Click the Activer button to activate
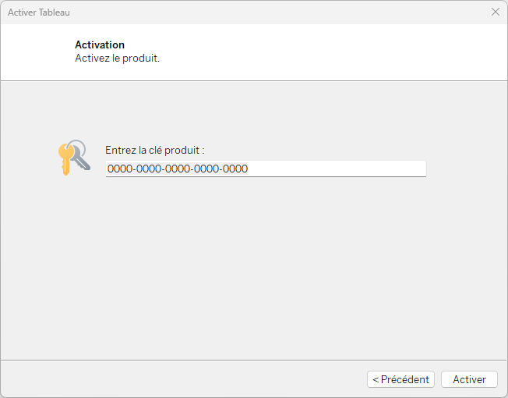Image resolution: width=508 pixels, height=398 pixels. click(469, 379)
